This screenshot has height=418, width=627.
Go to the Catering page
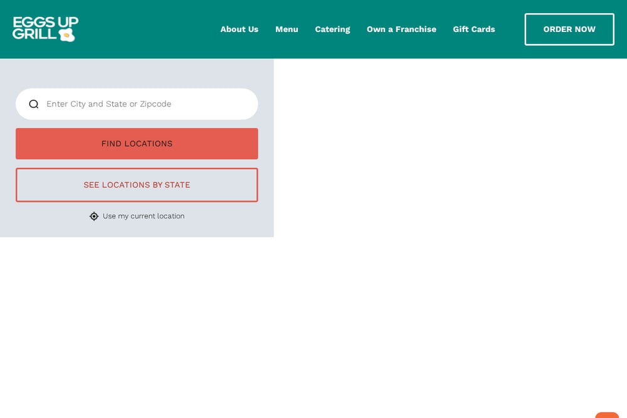coord(332,29)
